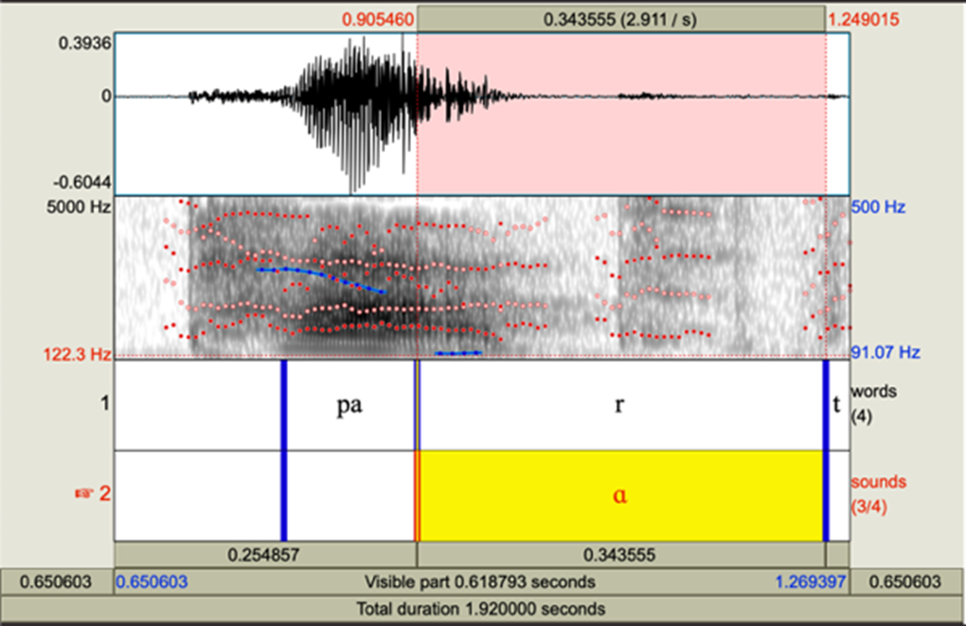This screenshot has width=966, height=626.
Task: Select the 'pa' interval in words tier
Action: 349,405
